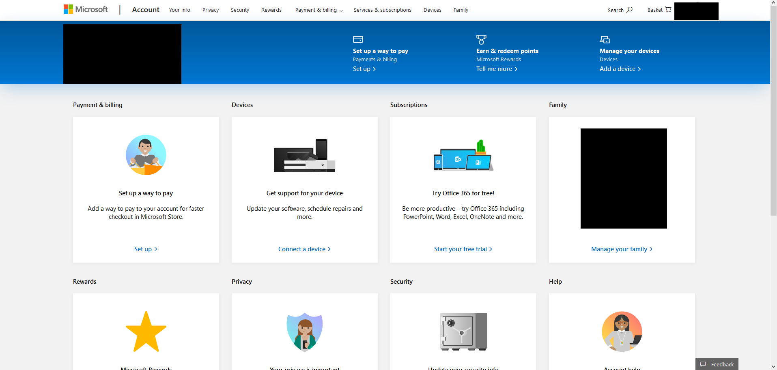Screen dimensions: 777x370
Task: Click the devices icon in banner
Action: coord(605,39)
